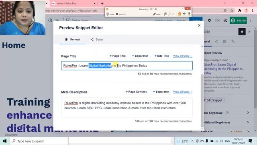Close the Preview Snippet Editor dialog
Image resolution: width=257 pixels, height=145 pixels.
tap(199, 25)
